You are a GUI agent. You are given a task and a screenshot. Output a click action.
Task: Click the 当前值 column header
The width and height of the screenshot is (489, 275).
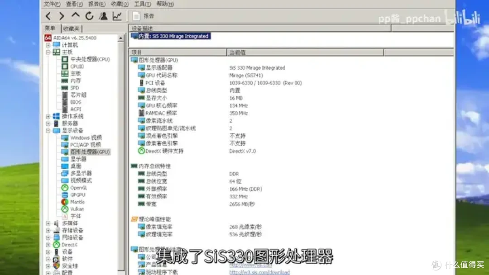pyautogui.click(x=305, y=52)
